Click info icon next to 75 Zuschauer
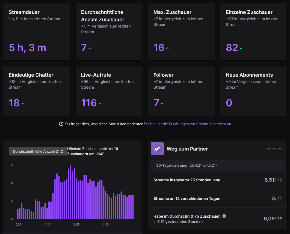This screenshot has width=290, height=234. [x=224, y=216]
